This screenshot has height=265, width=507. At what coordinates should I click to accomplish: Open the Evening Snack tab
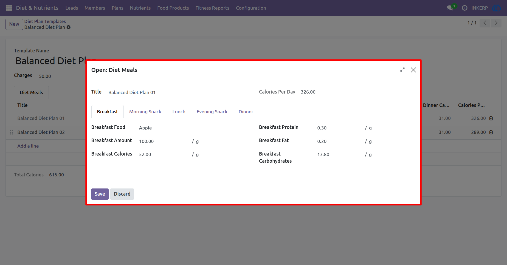pos(212,112)
